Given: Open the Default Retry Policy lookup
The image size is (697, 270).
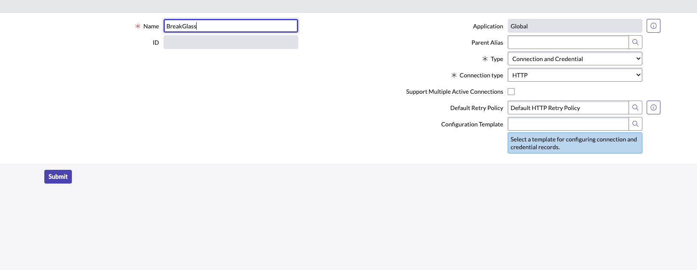Looking at the screenshot, I should 635,107.
